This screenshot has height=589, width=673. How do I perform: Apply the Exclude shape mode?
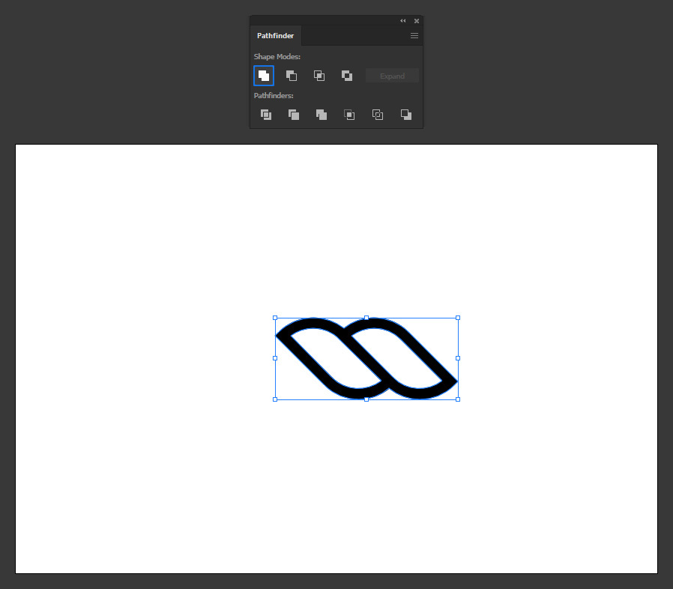(347, 76)
